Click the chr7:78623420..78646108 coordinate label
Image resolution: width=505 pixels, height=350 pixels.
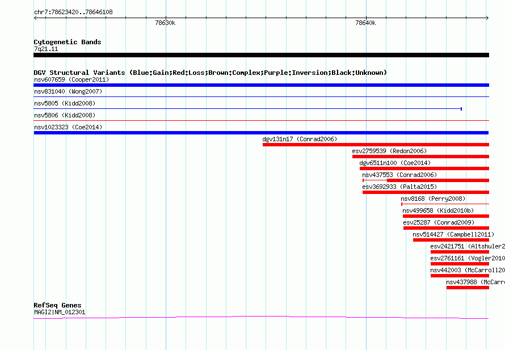[73, 12]
